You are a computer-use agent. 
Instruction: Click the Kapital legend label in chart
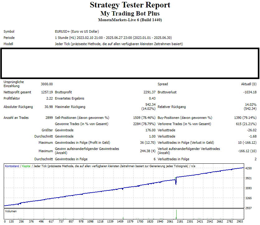pos(26,166)
